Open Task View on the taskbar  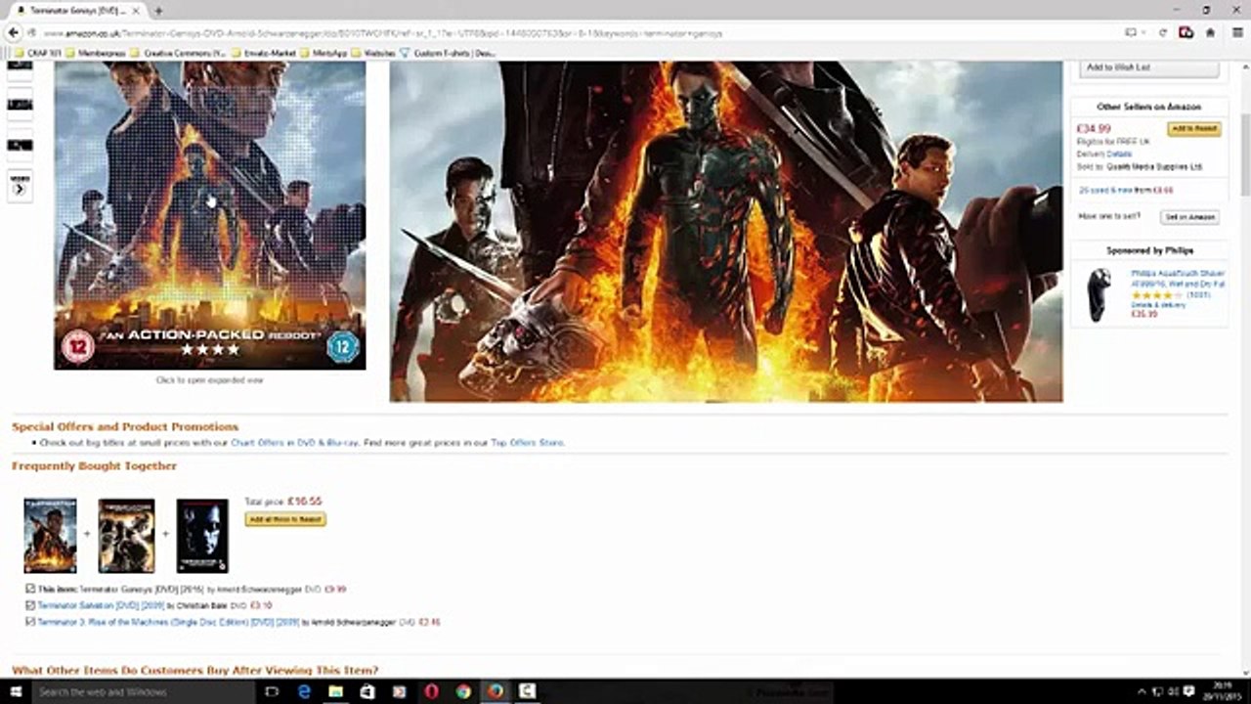273,691
